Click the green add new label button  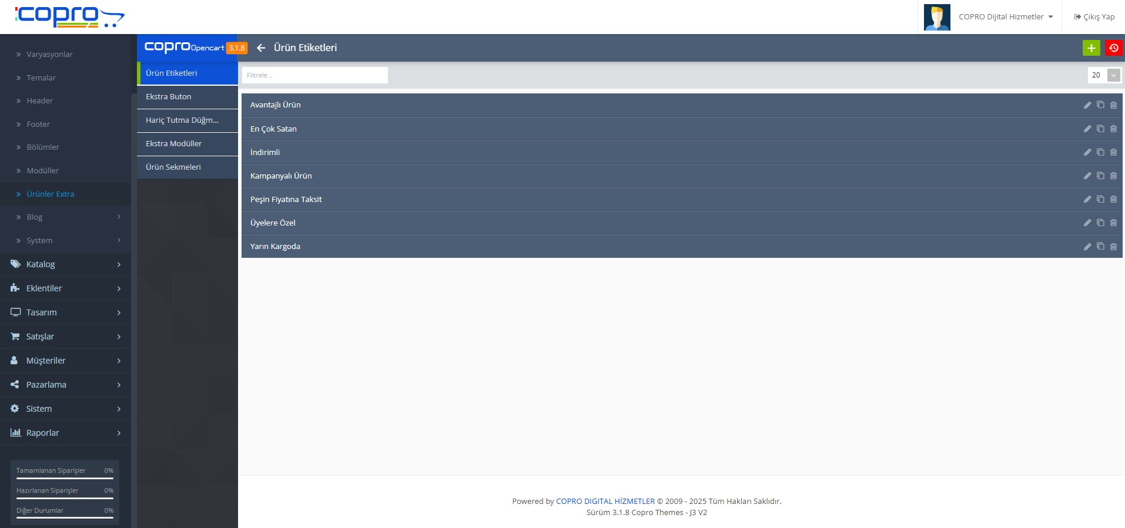tap(1091, 48)
